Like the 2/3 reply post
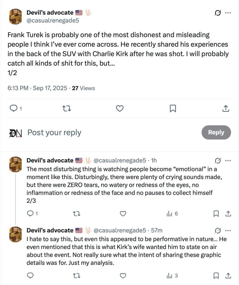Viewport: 239px width, 285px height. click(123, 214)
